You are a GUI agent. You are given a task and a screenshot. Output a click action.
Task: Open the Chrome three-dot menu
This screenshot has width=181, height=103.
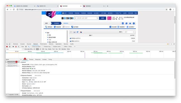click(173, 9)
